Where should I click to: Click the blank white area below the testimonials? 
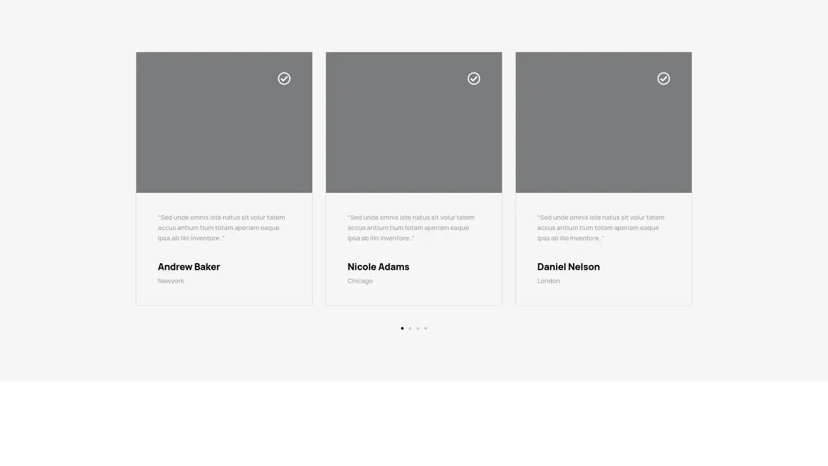414,423
